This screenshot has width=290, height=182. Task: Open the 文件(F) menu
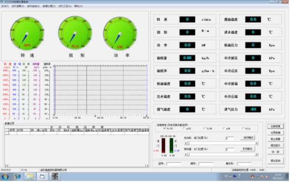click(x=5, y=6)
